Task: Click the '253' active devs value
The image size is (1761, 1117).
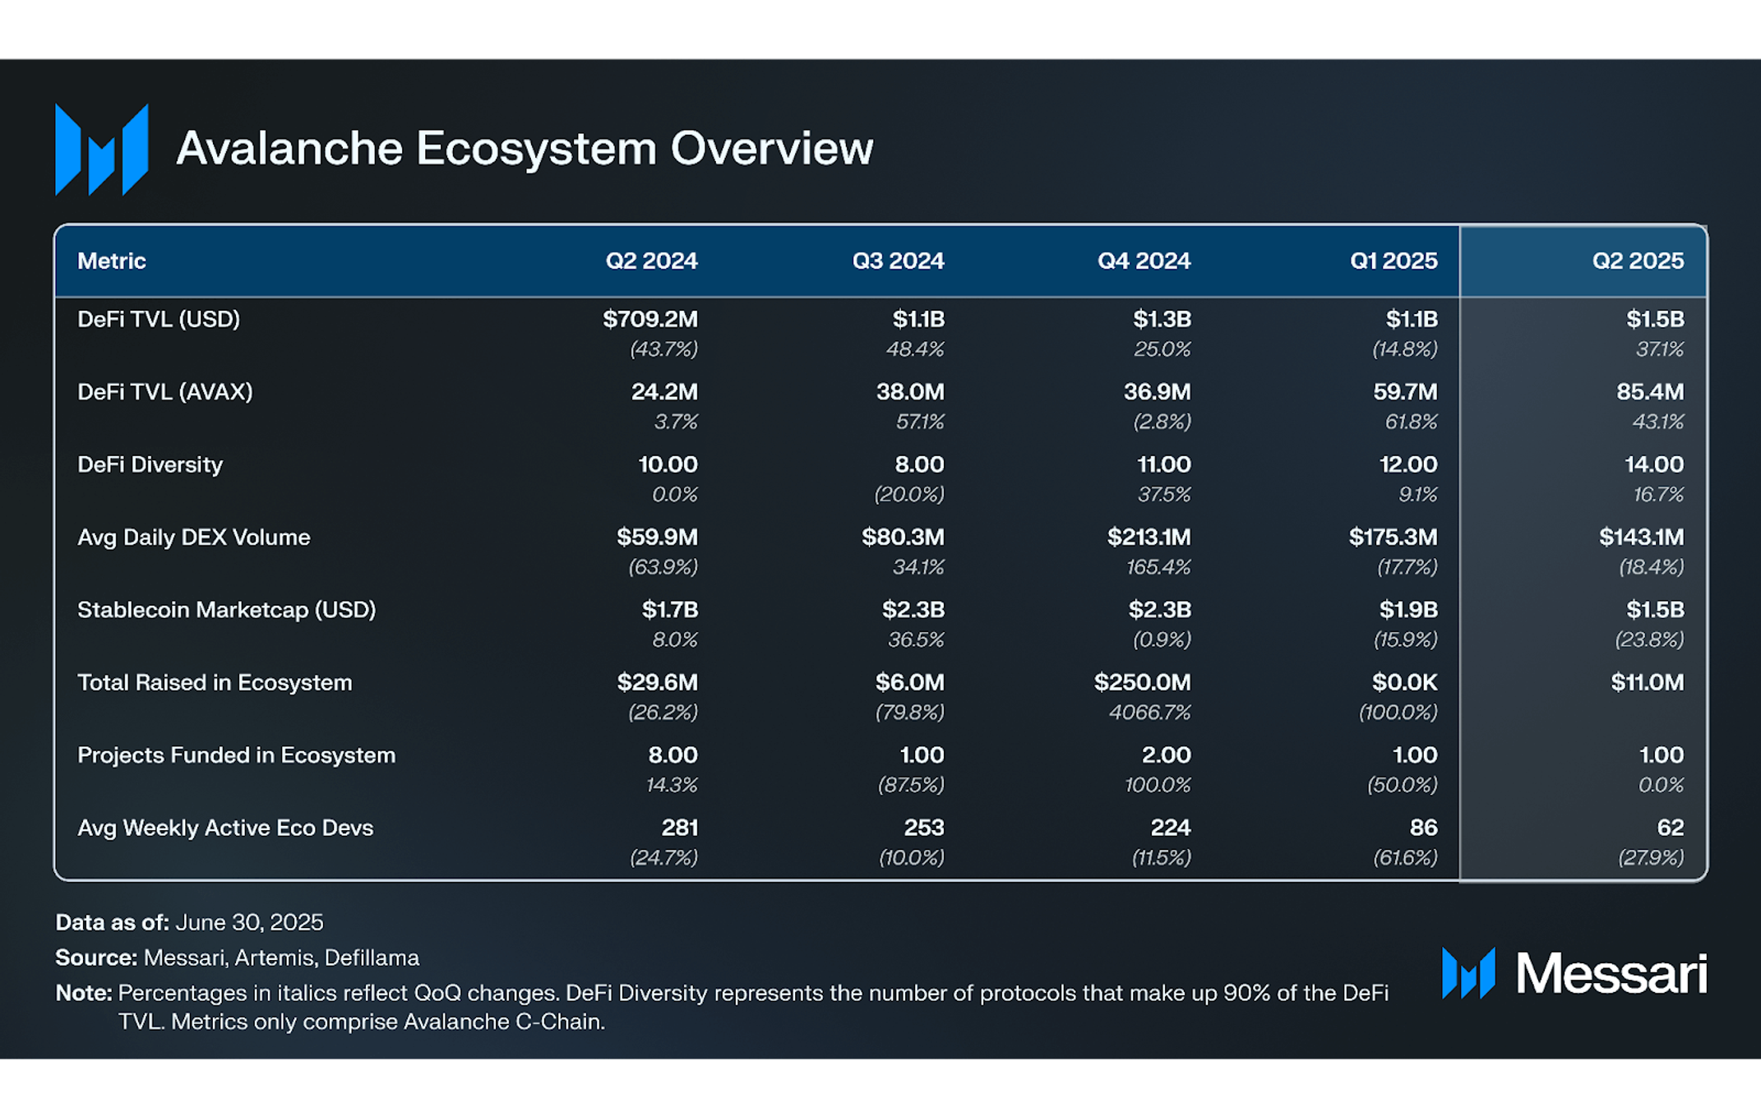Action: [924, 828]
